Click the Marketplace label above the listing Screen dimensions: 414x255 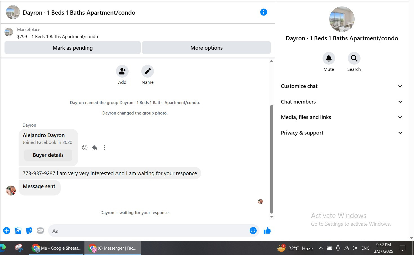(29, 30)
